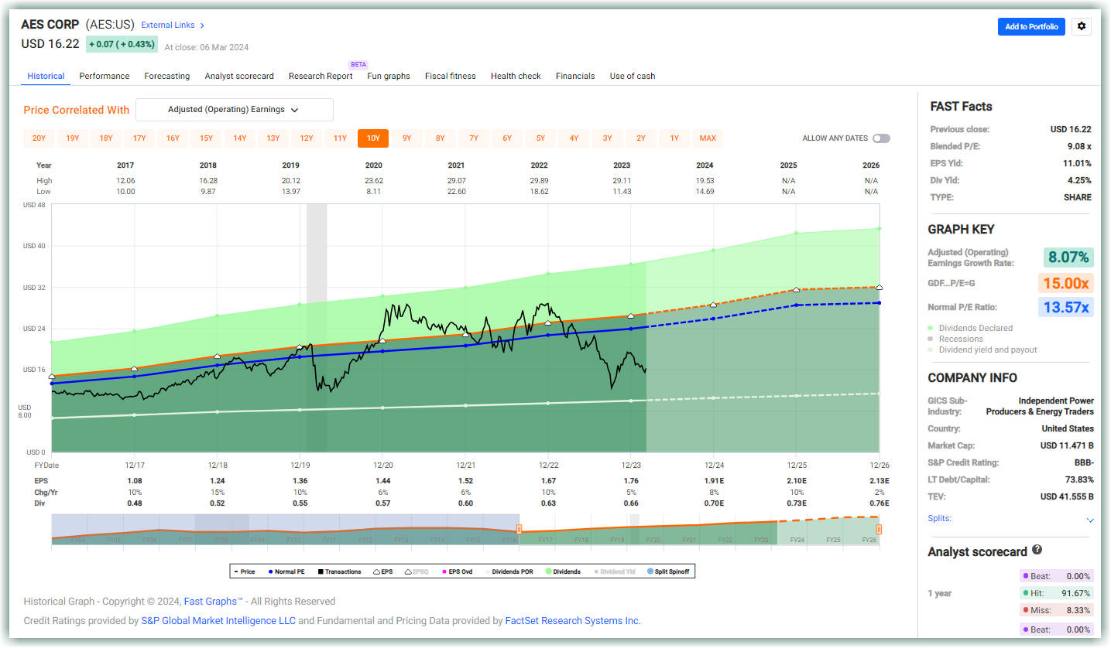Switch to the Forecasting tab
This screenshot has height=648, width=1111.
point(167,76)
